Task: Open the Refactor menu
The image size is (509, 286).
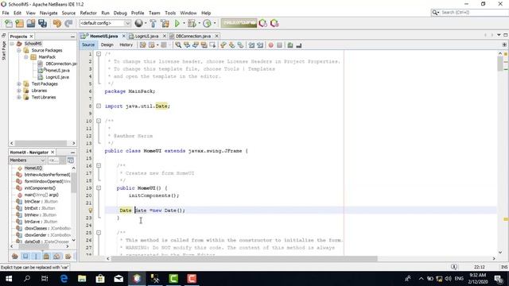Action: point(88,13)
